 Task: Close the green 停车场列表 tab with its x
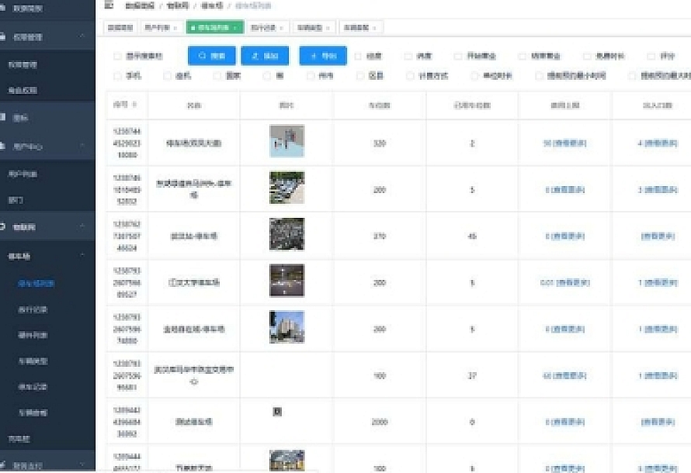tap(234, 28)
